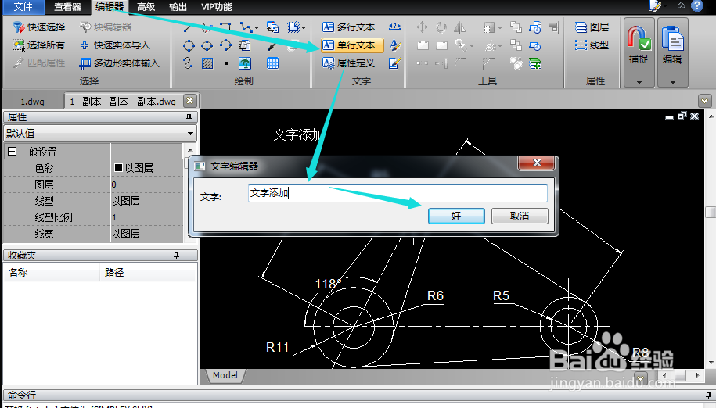Click the green add-layer icon in 工具
The height and width of the screenshot is (408, 716).
(x=534, y=63)
